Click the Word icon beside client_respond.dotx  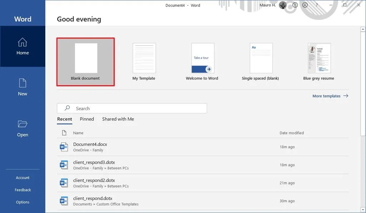click(64, 201)
